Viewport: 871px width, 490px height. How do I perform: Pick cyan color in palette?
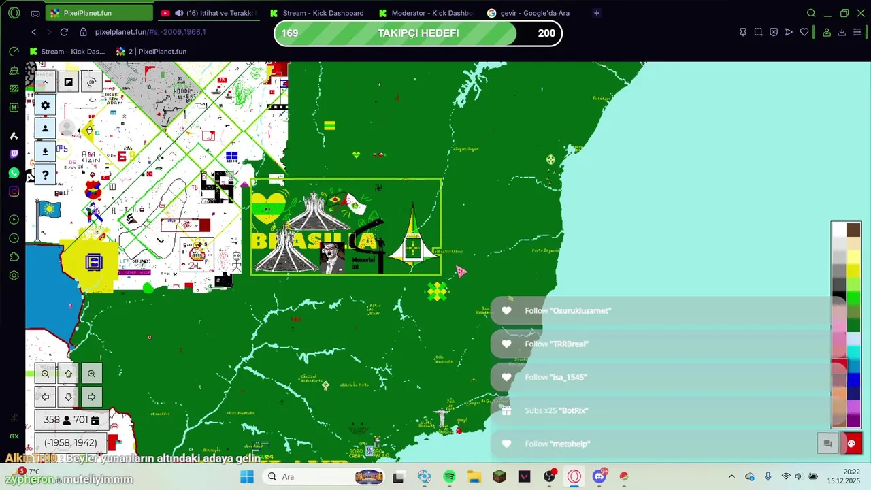853,353
